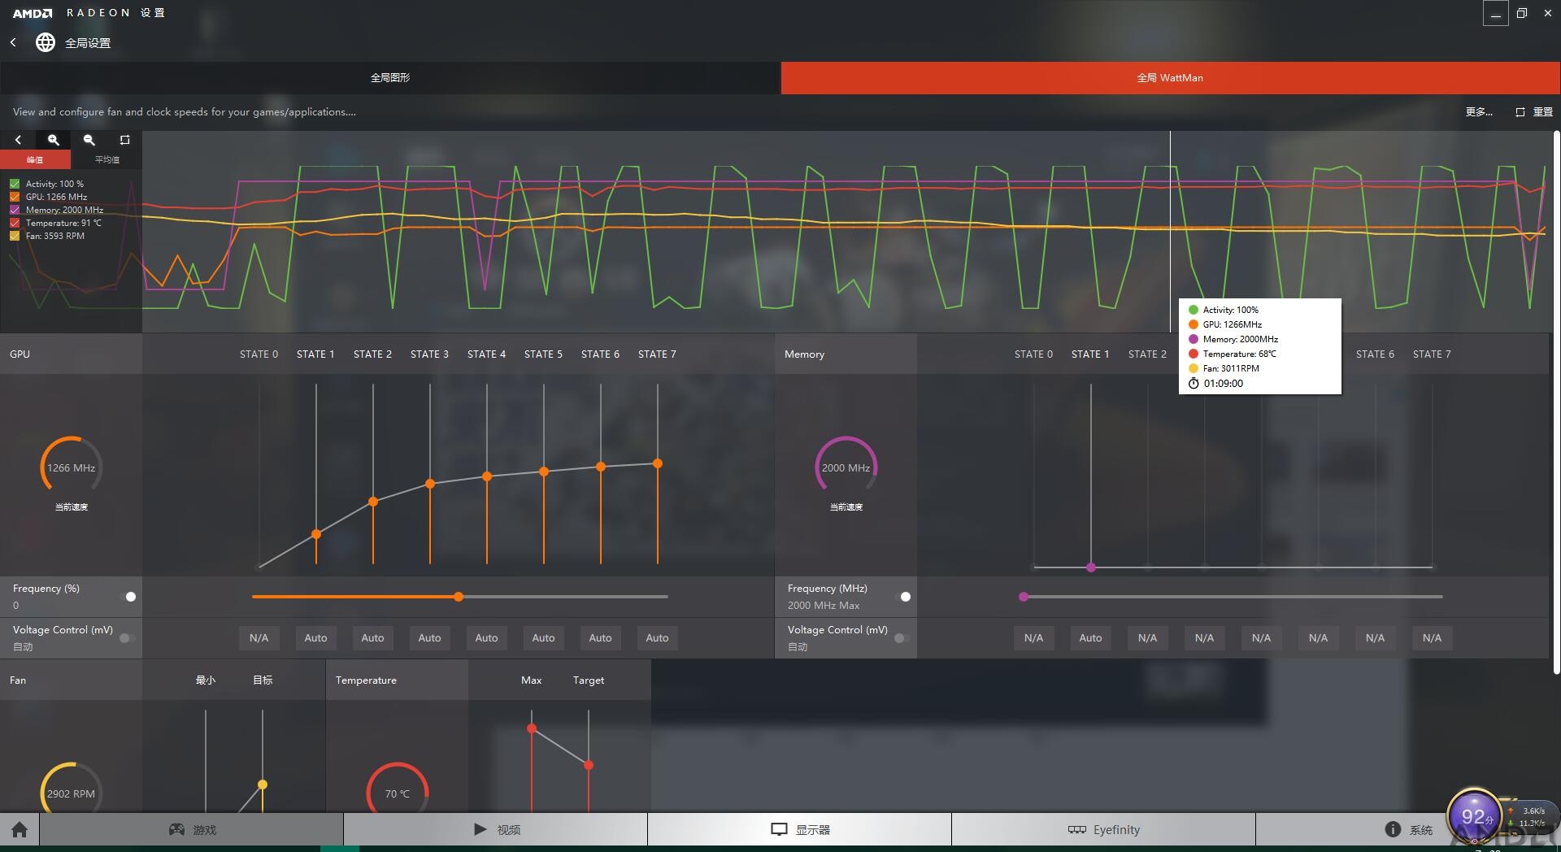
Task: Select the 全局 WattMan tab
Action: click(1170, 78)
